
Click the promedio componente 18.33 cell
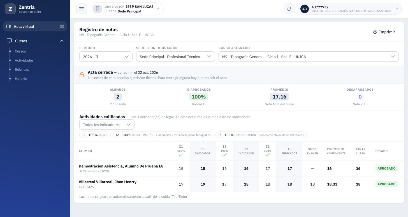332,184
